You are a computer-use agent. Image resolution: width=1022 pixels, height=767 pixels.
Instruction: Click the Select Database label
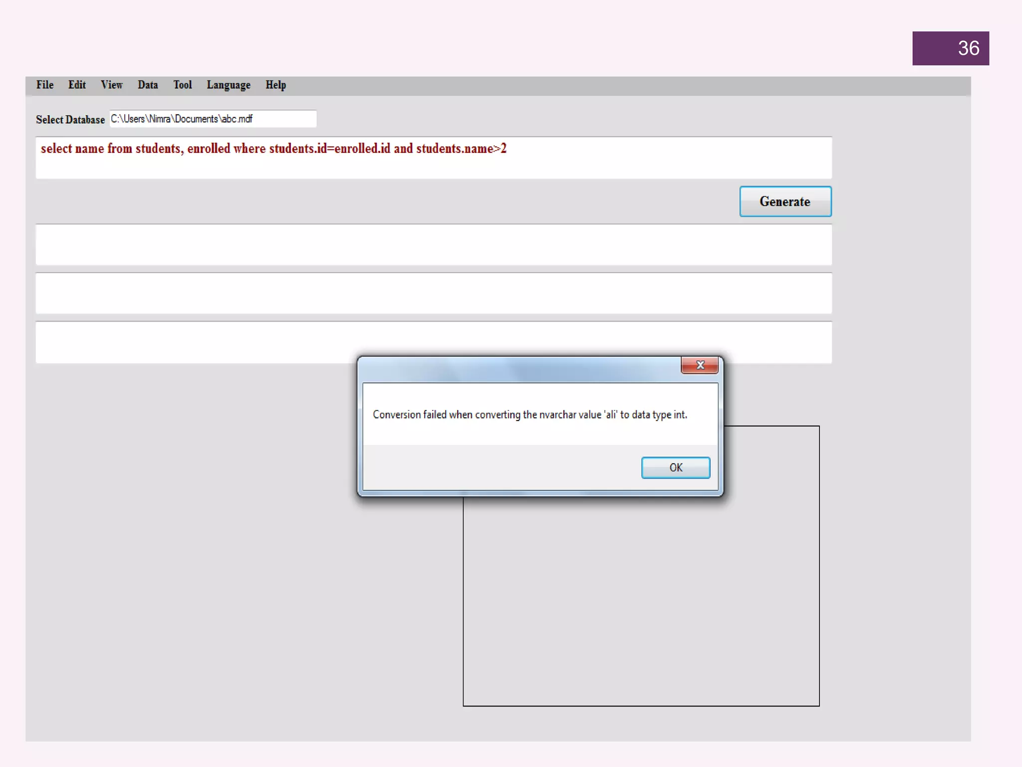[70, 120]
